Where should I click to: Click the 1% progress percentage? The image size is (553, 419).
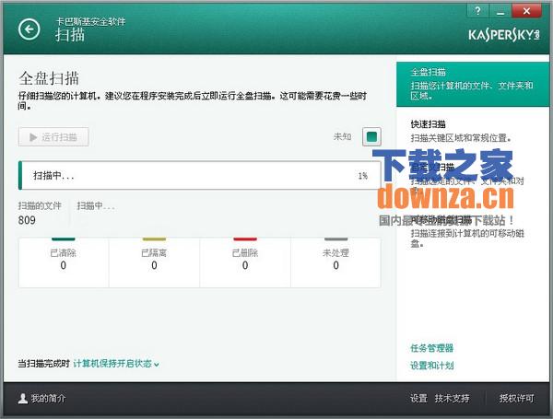click(363, 176)
